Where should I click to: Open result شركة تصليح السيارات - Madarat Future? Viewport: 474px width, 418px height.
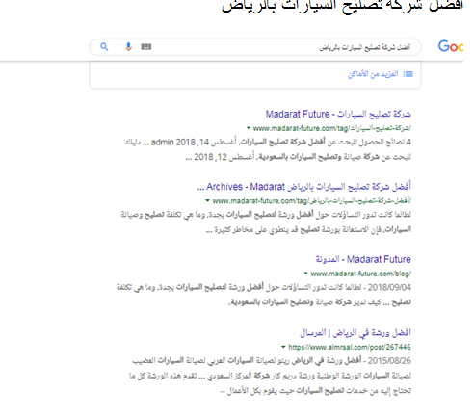338,114
